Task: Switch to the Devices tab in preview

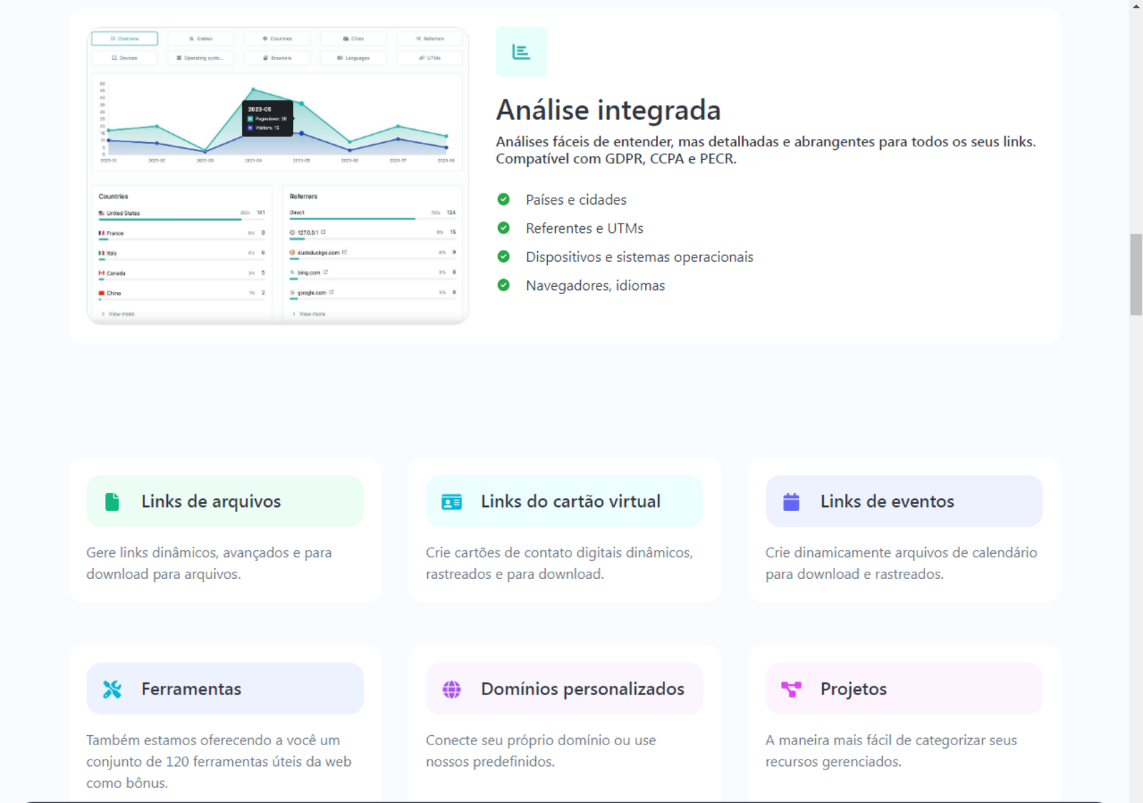Action: click(124, 58)
